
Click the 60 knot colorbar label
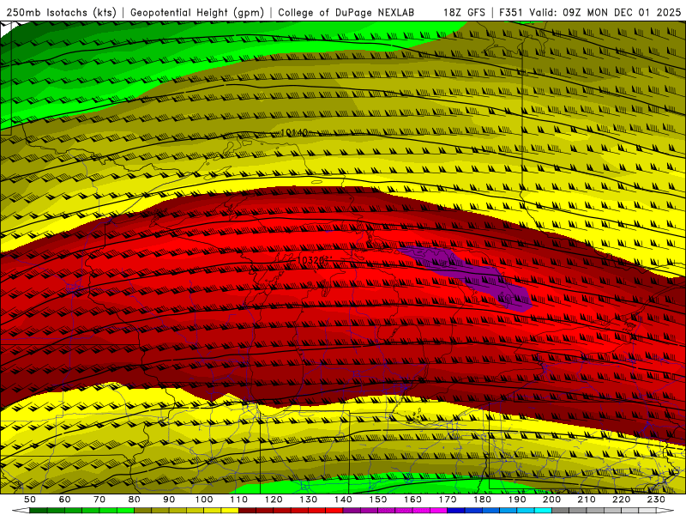[x=65, y=500]
